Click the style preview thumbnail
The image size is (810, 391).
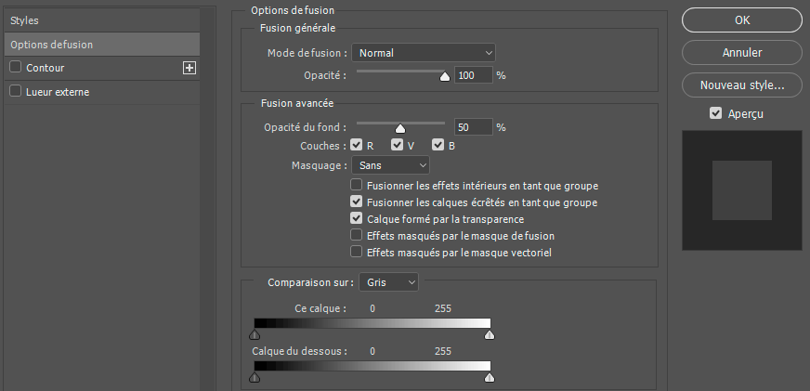pyautogui.click(x=741, y=189)
